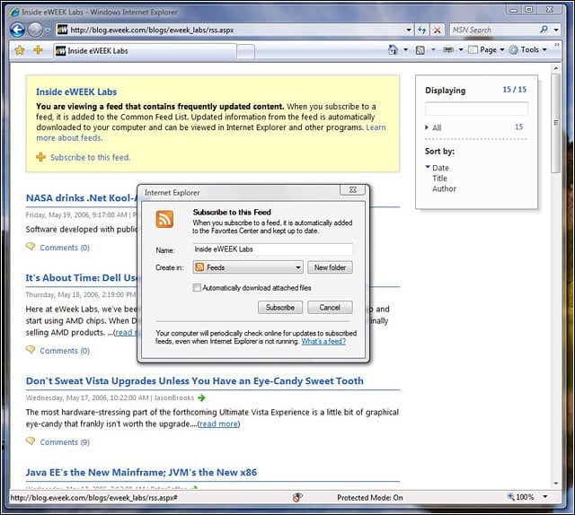Click the Home toolbar icon

tap(393, 50)
